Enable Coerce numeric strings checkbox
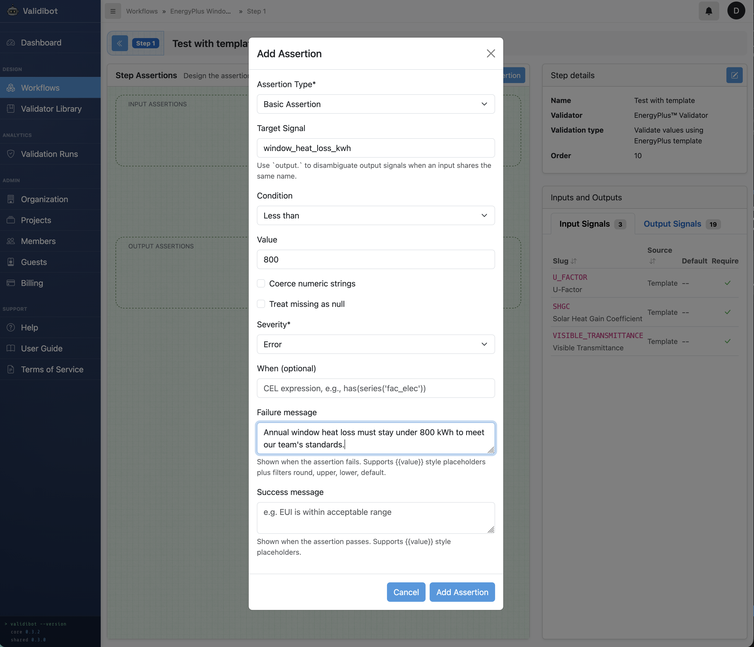Screen dimensions: 754x647 click(x=261, y=283)
